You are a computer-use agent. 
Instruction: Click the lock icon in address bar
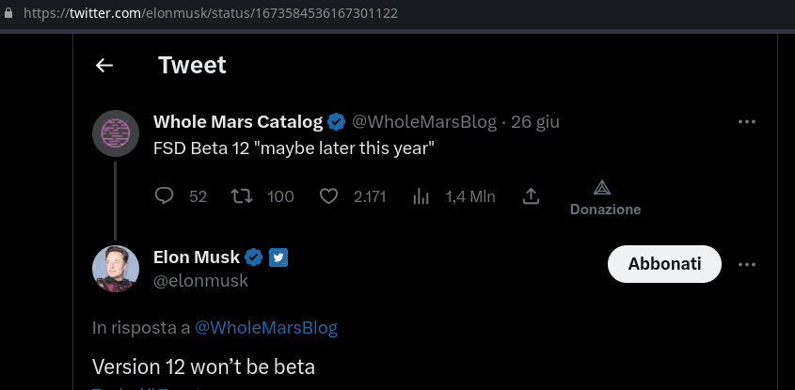(x=8, y=12)
